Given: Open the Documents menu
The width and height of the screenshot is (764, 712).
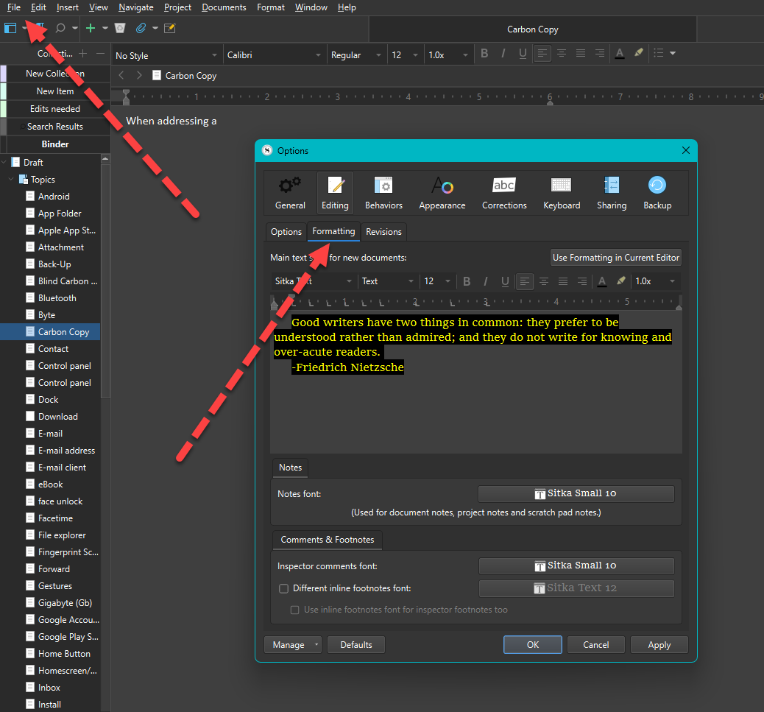Looking at the screenshot, I should pyautogui.click(x=224, y=7).
